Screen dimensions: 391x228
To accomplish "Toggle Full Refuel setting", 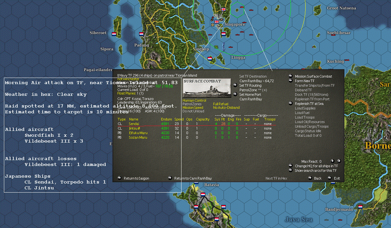I will point(221,104).
